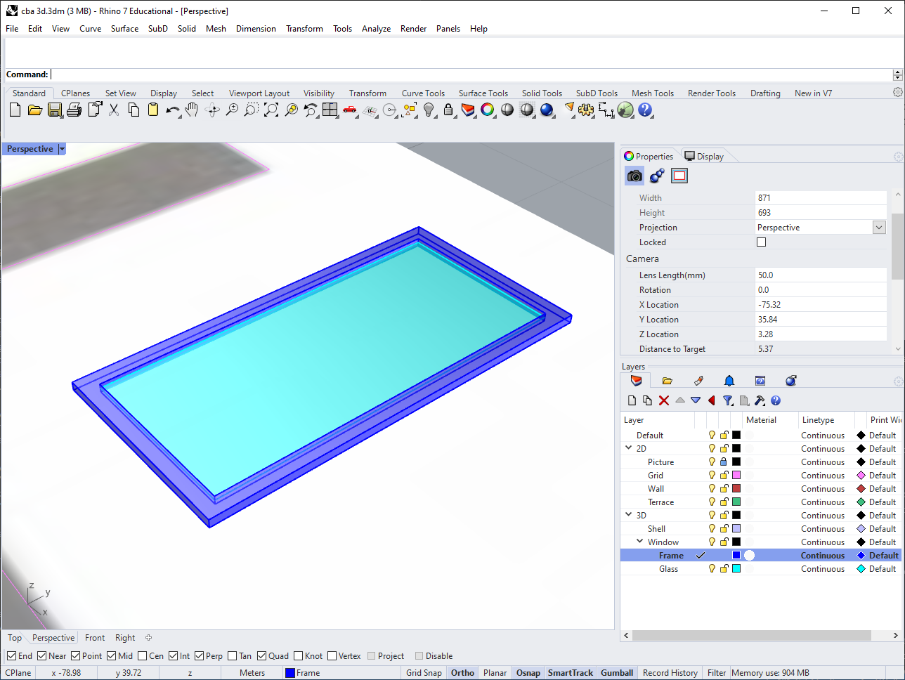Screen dimensions: 905x680
Task: Click the bell Notifications panel tab icon
Action: click(729, 381)
